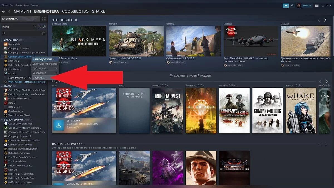The width and height of the screenshot is (334, 188).
Task: Click the Deus Ex: Human Revolution icon
Action: coord(6,149)
